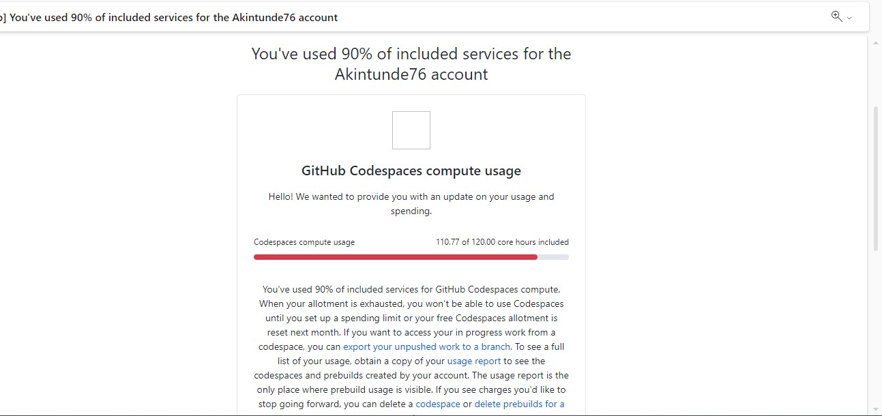Image resolution: width=882 pixels, height=416 pixels.
Task: Select the email subject line at the top
Action: [169, 17]
